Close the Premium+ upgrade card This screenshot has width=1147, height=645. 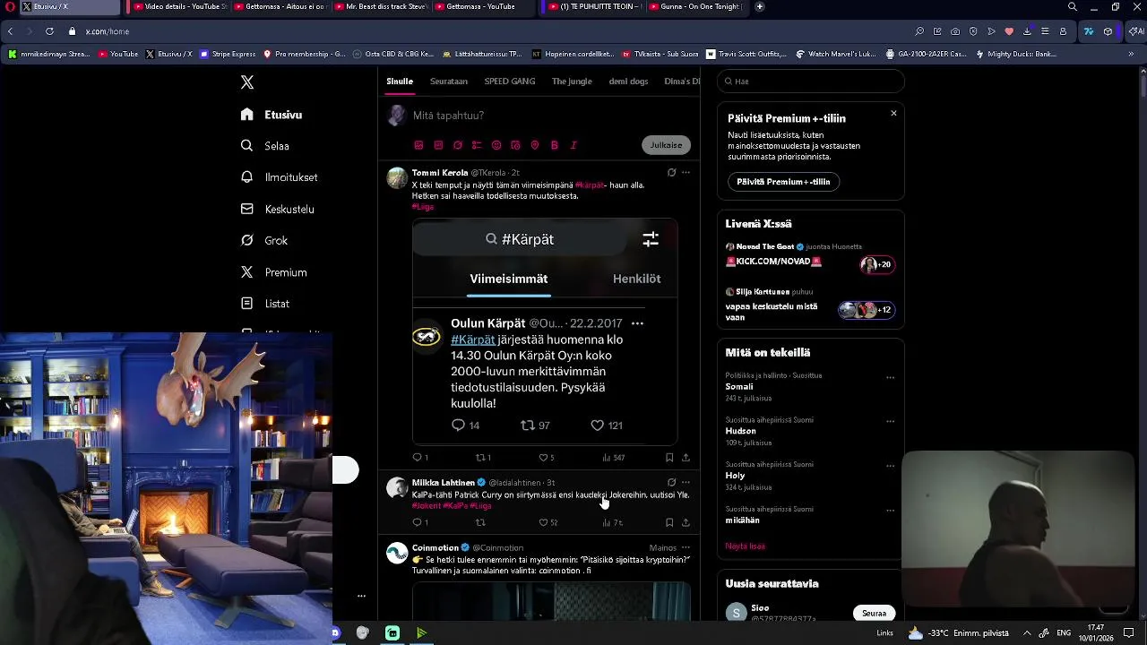coord(893,114)
